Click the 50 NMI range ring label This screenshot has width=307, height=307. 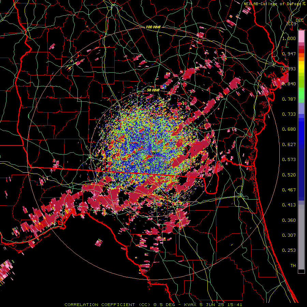pyautogui.click(x=153, y=90)
